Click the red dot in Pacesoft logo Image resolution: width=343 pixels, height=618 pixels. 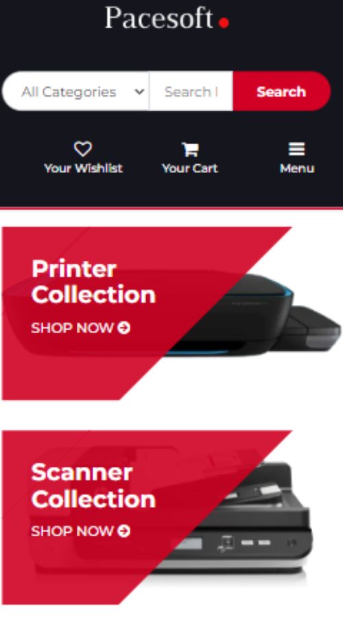tap(224, 23)
